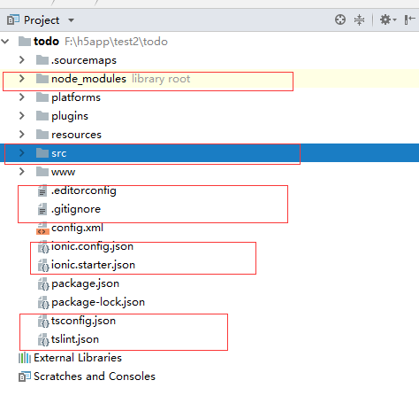Click the config.xml file icon

pos(42,229)
